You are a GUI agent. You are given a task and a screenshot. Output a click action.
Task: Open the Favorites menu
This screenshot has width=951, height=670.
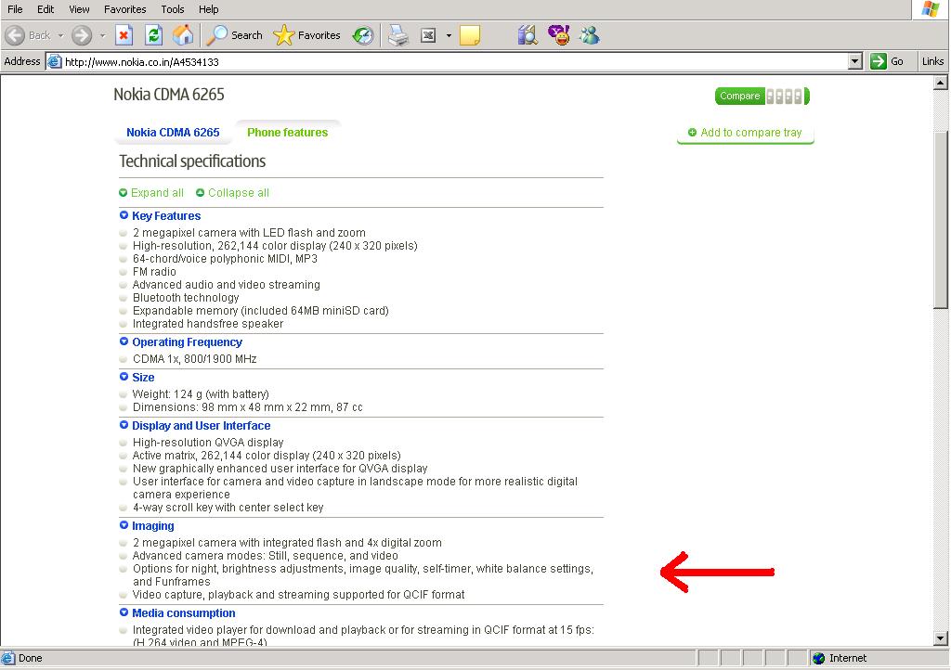[x=125, y=9]
